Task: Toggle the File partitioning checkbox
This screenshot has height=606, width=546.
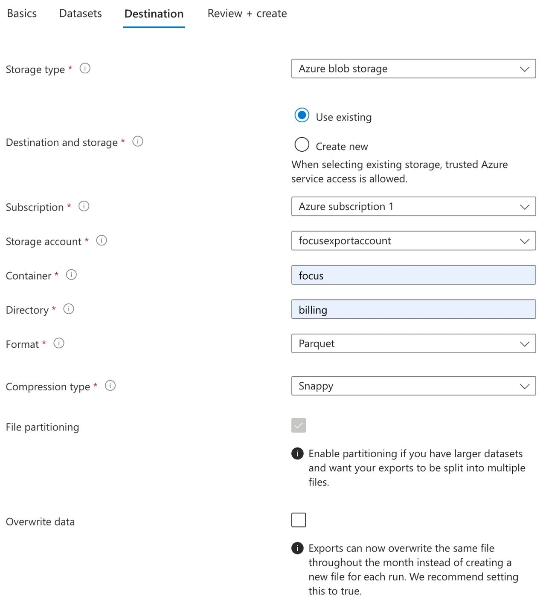Action: (x=299, y=425)
